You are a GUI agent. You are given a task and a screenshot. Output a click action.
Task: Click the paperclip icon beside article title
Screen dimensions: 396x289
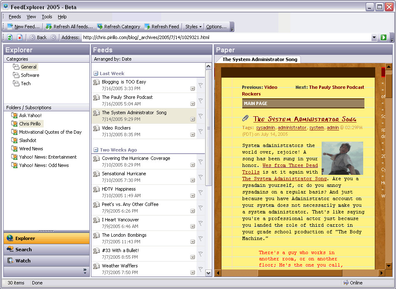[245, 118]
